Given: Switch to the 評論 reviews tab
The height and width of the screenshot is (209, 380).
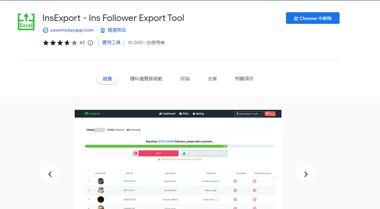Looking at the screenshot, I should tap(185, 79).
